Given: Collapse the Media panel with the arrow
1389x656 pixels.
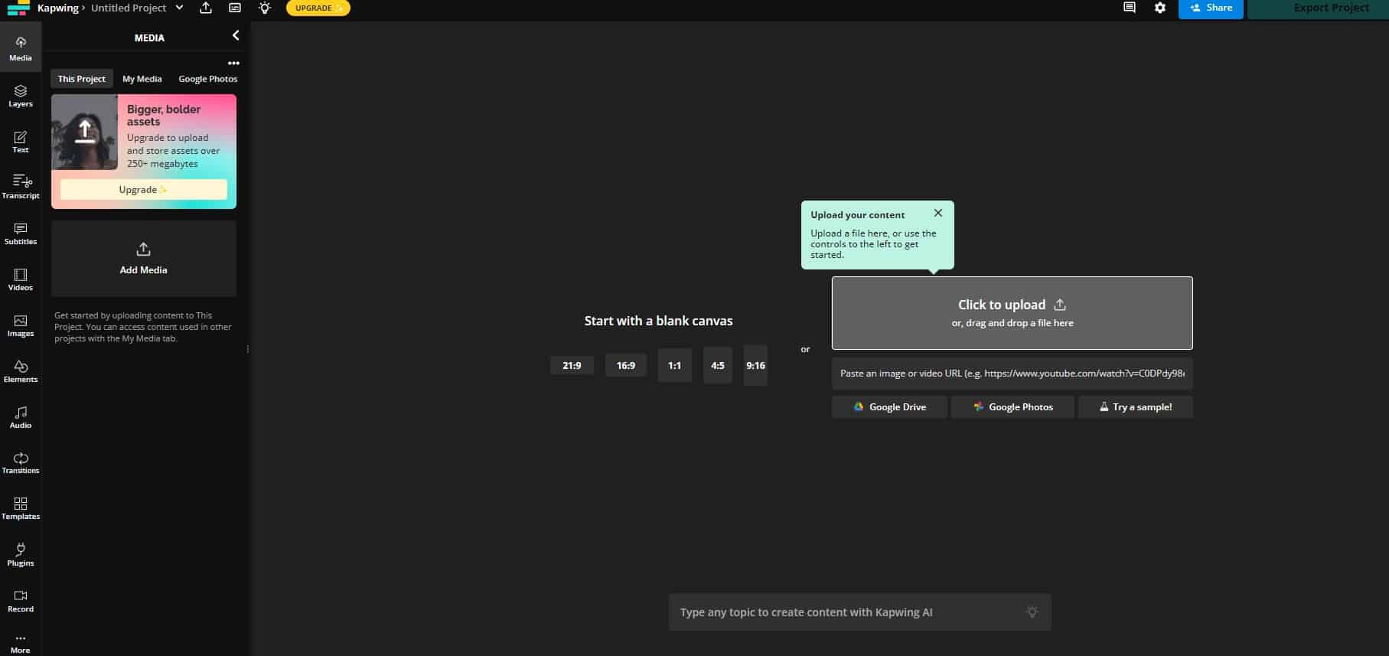Looking at the screenshot, I should tap(236, 35).
